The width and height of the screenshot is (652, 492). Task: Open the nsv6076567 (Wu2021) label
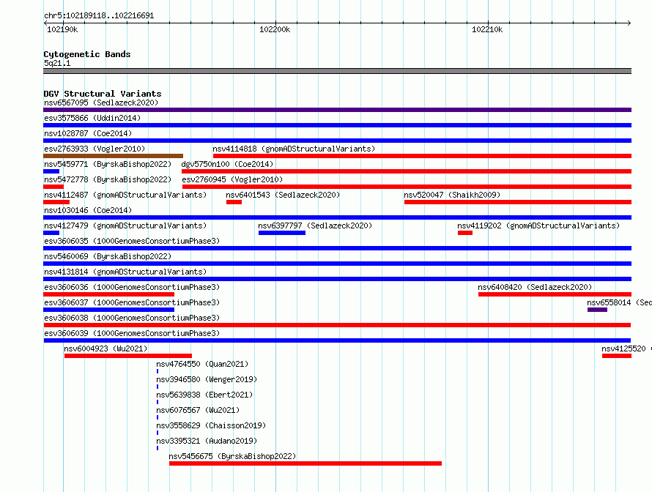pos(198,410)
